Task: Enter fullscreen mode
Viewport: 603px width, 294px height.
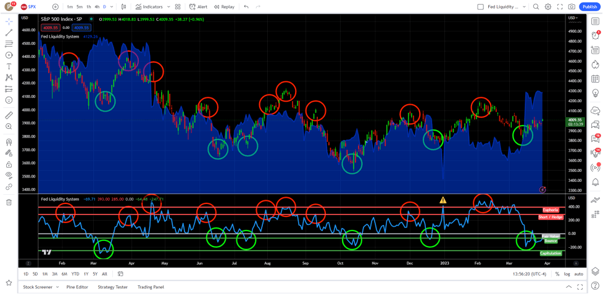Action: pos(560,7)
